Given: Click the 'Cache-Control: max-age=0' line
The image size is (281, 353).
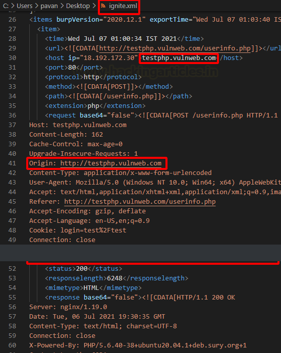Looking at the screenshot, I should 76,144.
